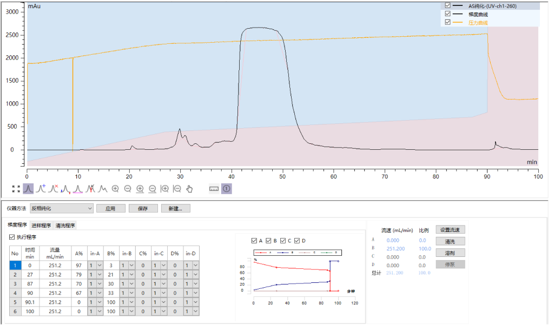Click the 应用 button
The height and width of the screenshot is (331, 554).
tap(110, 208)
